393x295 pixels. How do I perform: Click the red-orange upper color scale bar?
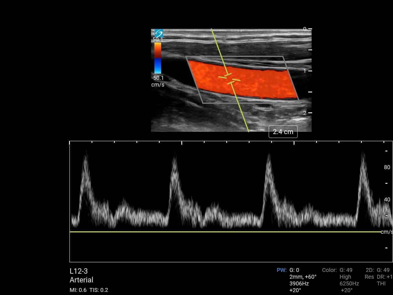coord(158,50)
